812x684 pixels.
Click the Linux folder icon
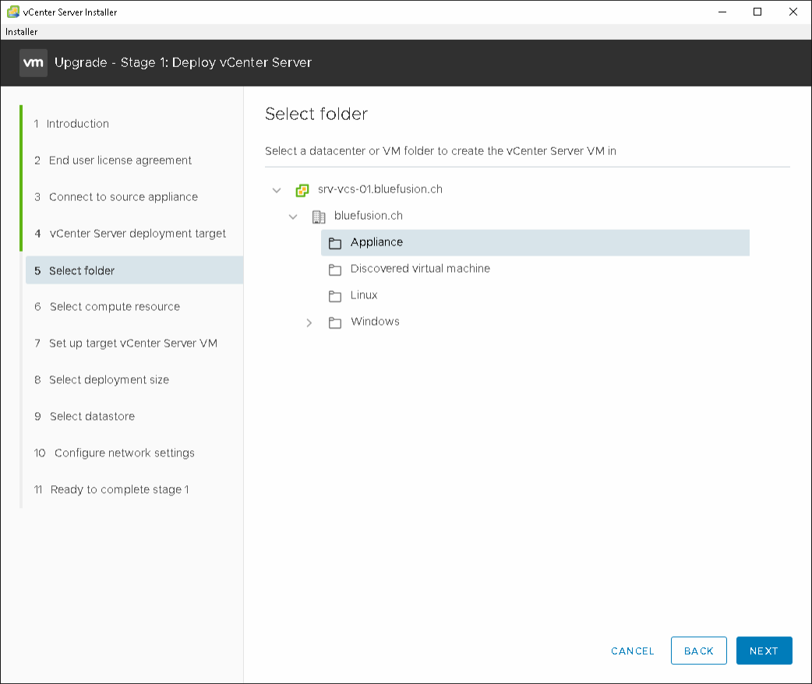point(335,296)
